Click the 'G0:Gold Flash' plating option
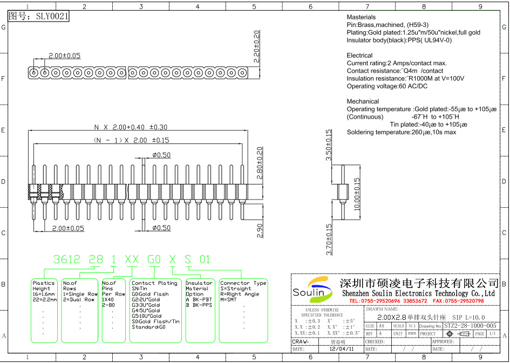The width and height of the screenshot is (510, 363). [x=150, y=294]
